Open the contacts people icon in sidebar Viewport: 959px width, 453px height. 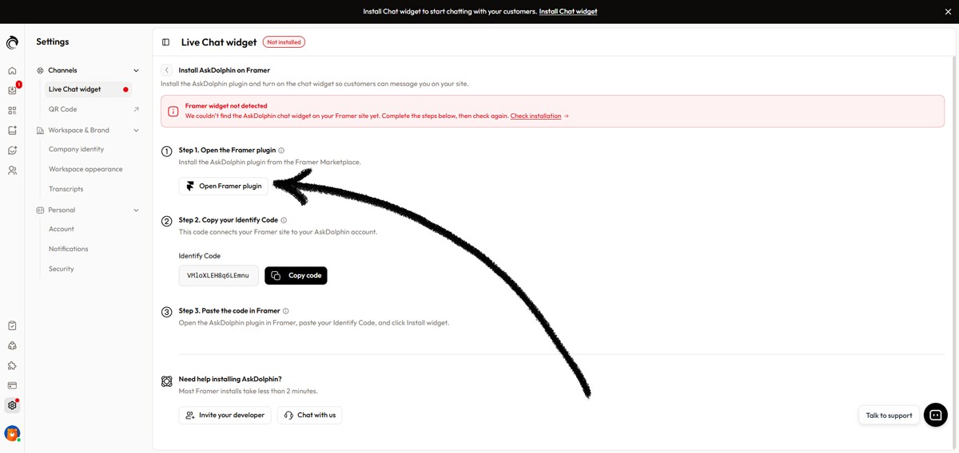click(12, 171)
